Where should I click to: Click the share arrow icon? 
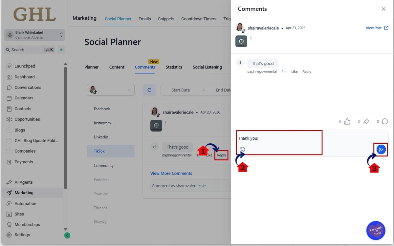click(x=366, y=121)
